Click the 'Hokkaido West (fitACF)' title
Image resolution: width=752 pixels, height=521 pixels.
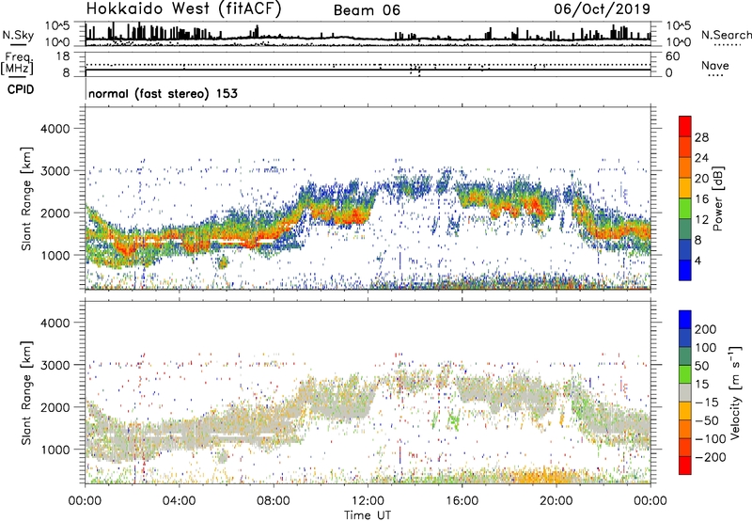183,9
